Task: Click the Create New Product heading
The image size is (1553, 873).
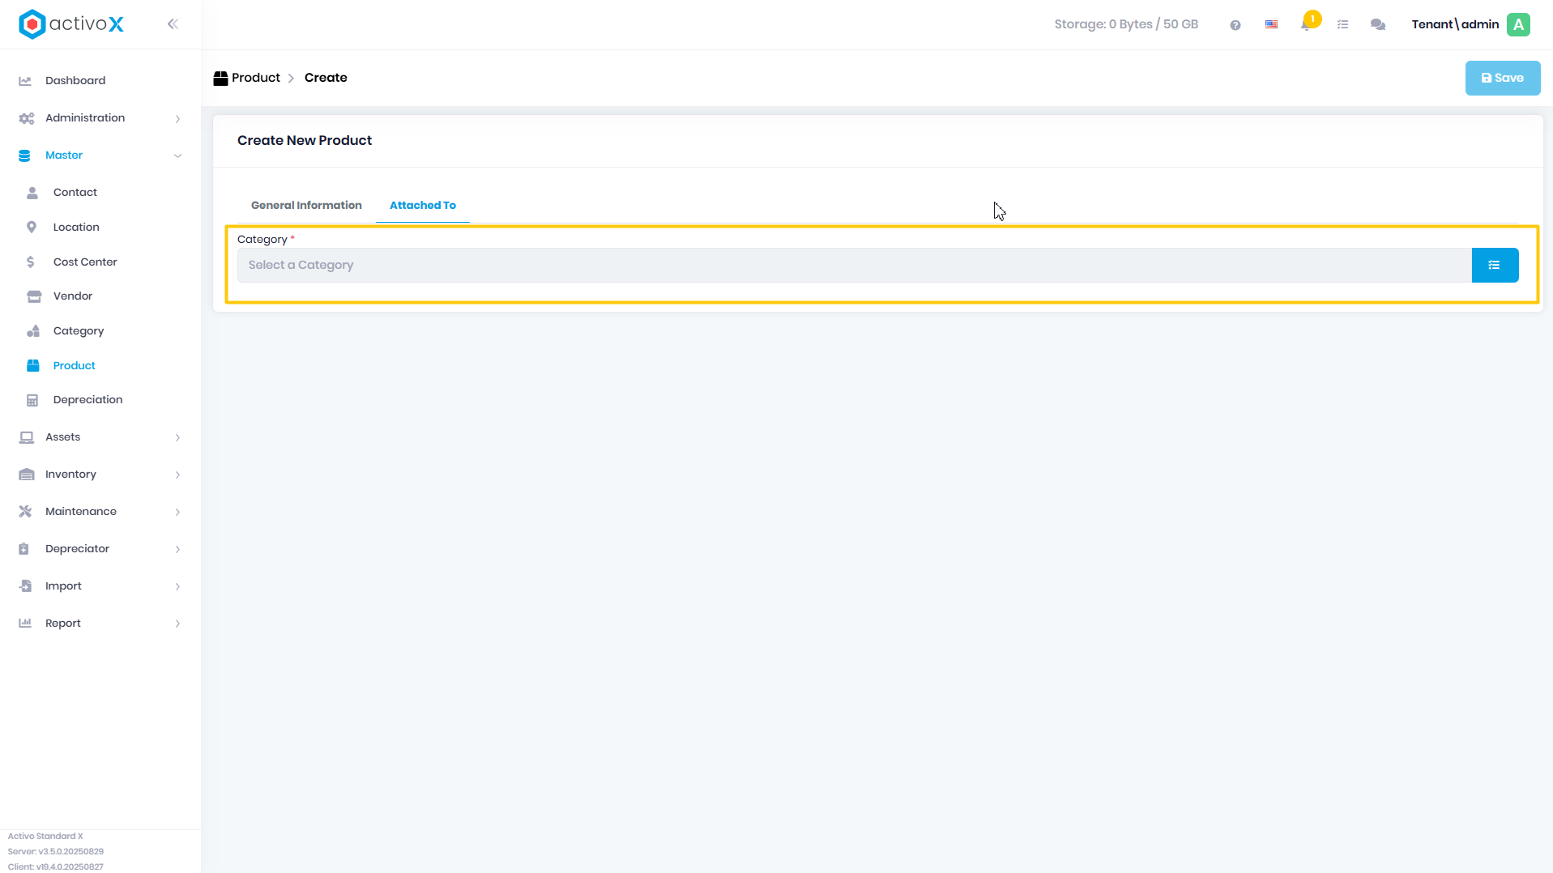Action: tap(305, 140)
